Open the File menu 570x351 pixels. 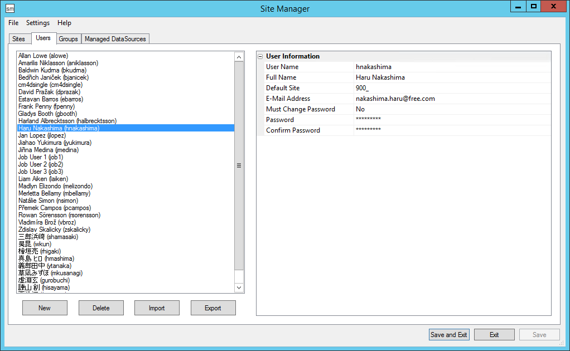(x=13, y=23)
